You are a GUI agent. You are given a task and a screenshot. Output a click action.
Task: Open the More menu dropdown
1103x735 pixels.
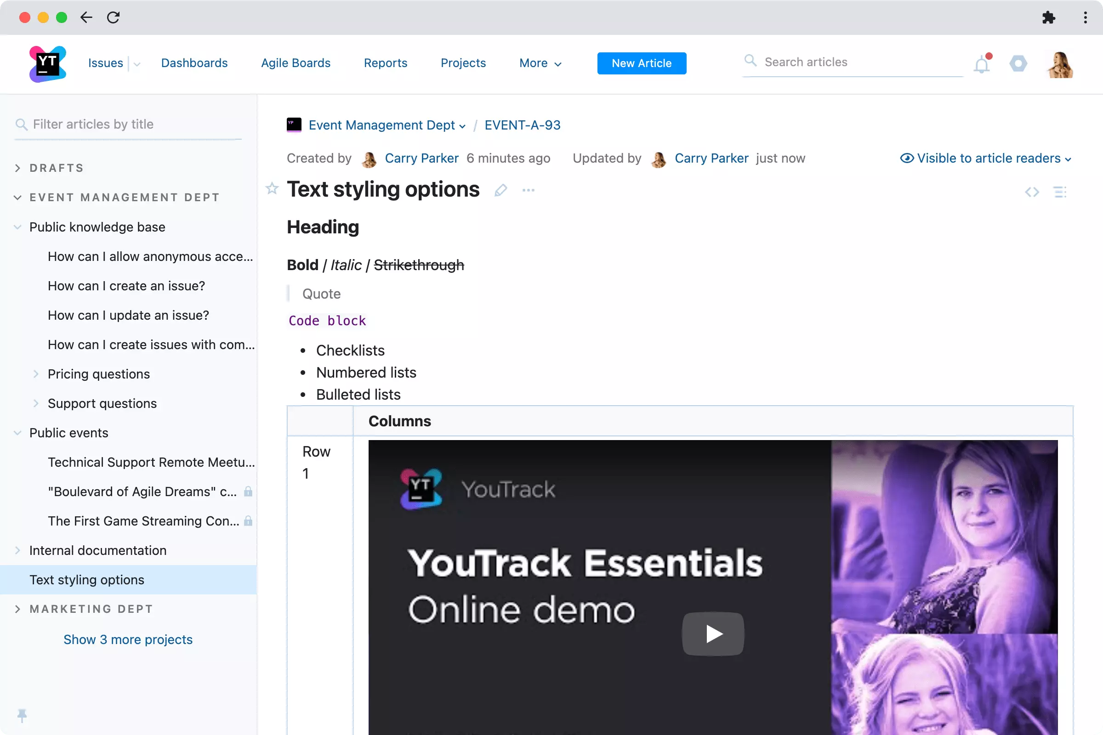(540, 63)
